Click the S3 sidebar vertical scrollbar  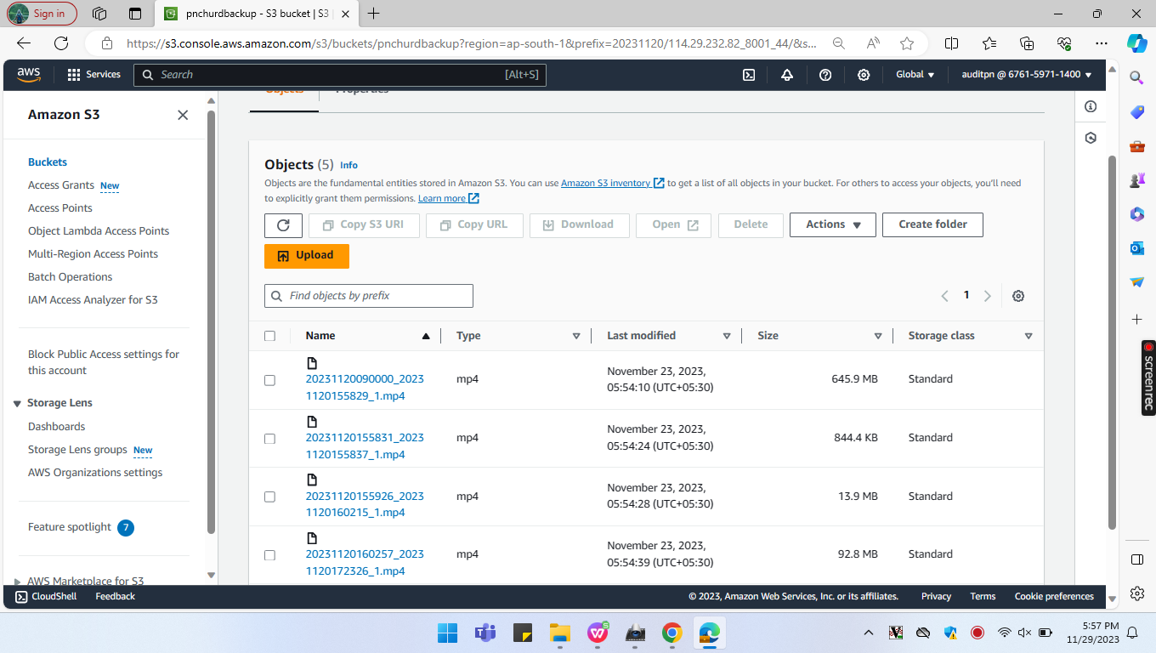coord(212,323)
